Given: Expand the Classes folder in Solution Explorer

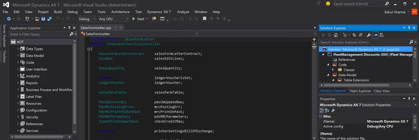Looking at the screenshot, I should click(x=333, y=70).
